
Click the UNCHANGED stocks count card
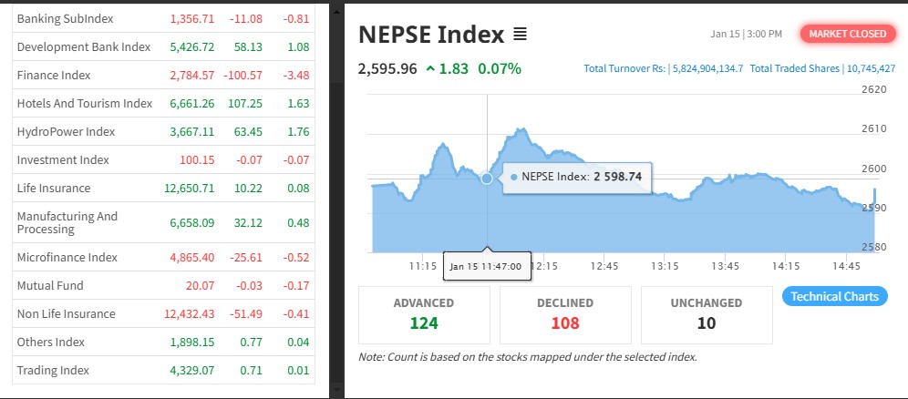707,314
